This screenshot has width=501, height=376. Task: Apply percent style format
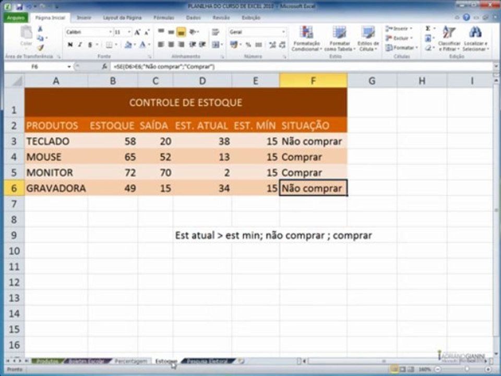tap(248, 45)
